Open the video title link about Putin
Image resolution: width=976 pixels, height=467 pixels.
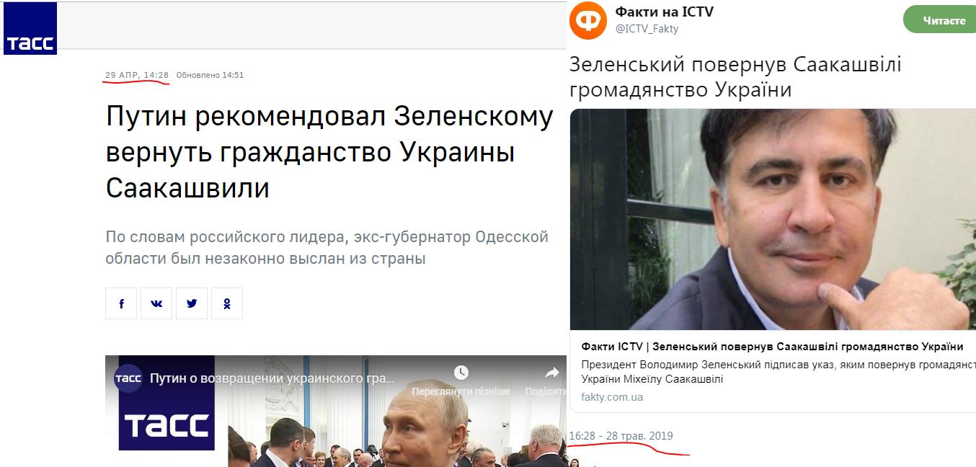[x=272, y=378]
